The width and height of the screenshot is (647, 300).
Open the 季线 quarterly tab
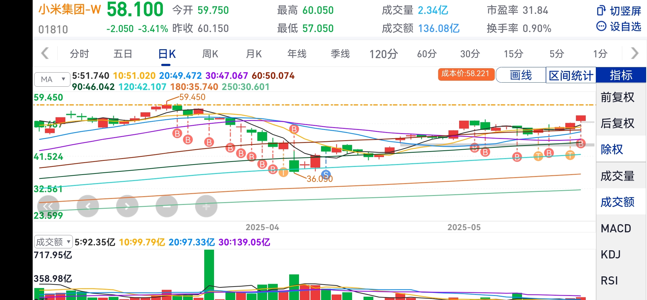point(340,54)
